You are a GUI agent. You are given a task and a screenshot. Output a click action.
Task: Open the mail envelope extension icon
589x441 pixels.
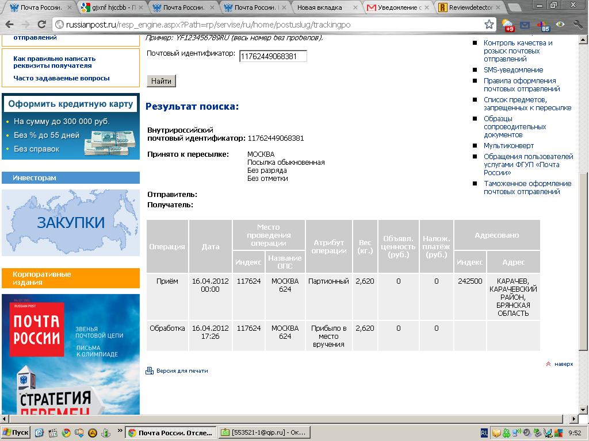[x=525, y=25]
